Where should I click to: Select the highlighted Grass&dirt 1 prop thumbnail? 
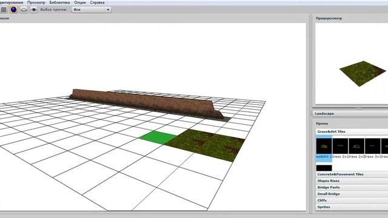coord(324,147)
